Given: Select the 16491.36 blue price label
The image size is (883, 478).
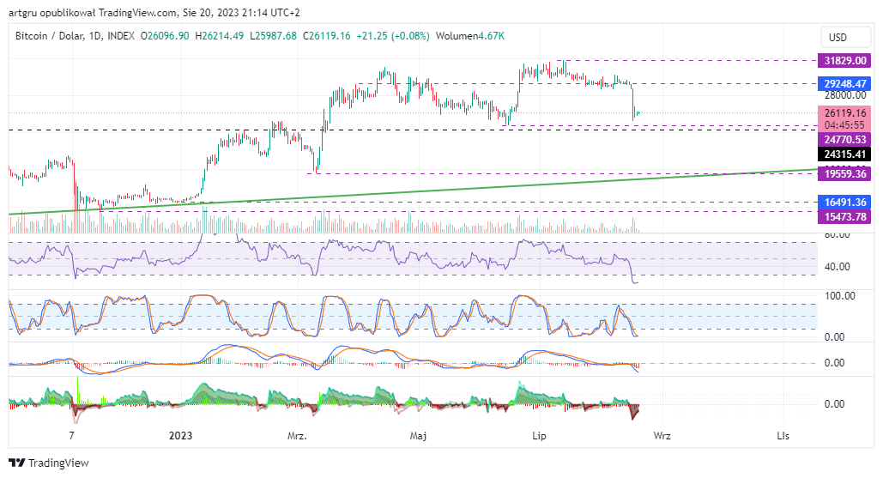Looking at the screenshot, I should pos(844,203).
